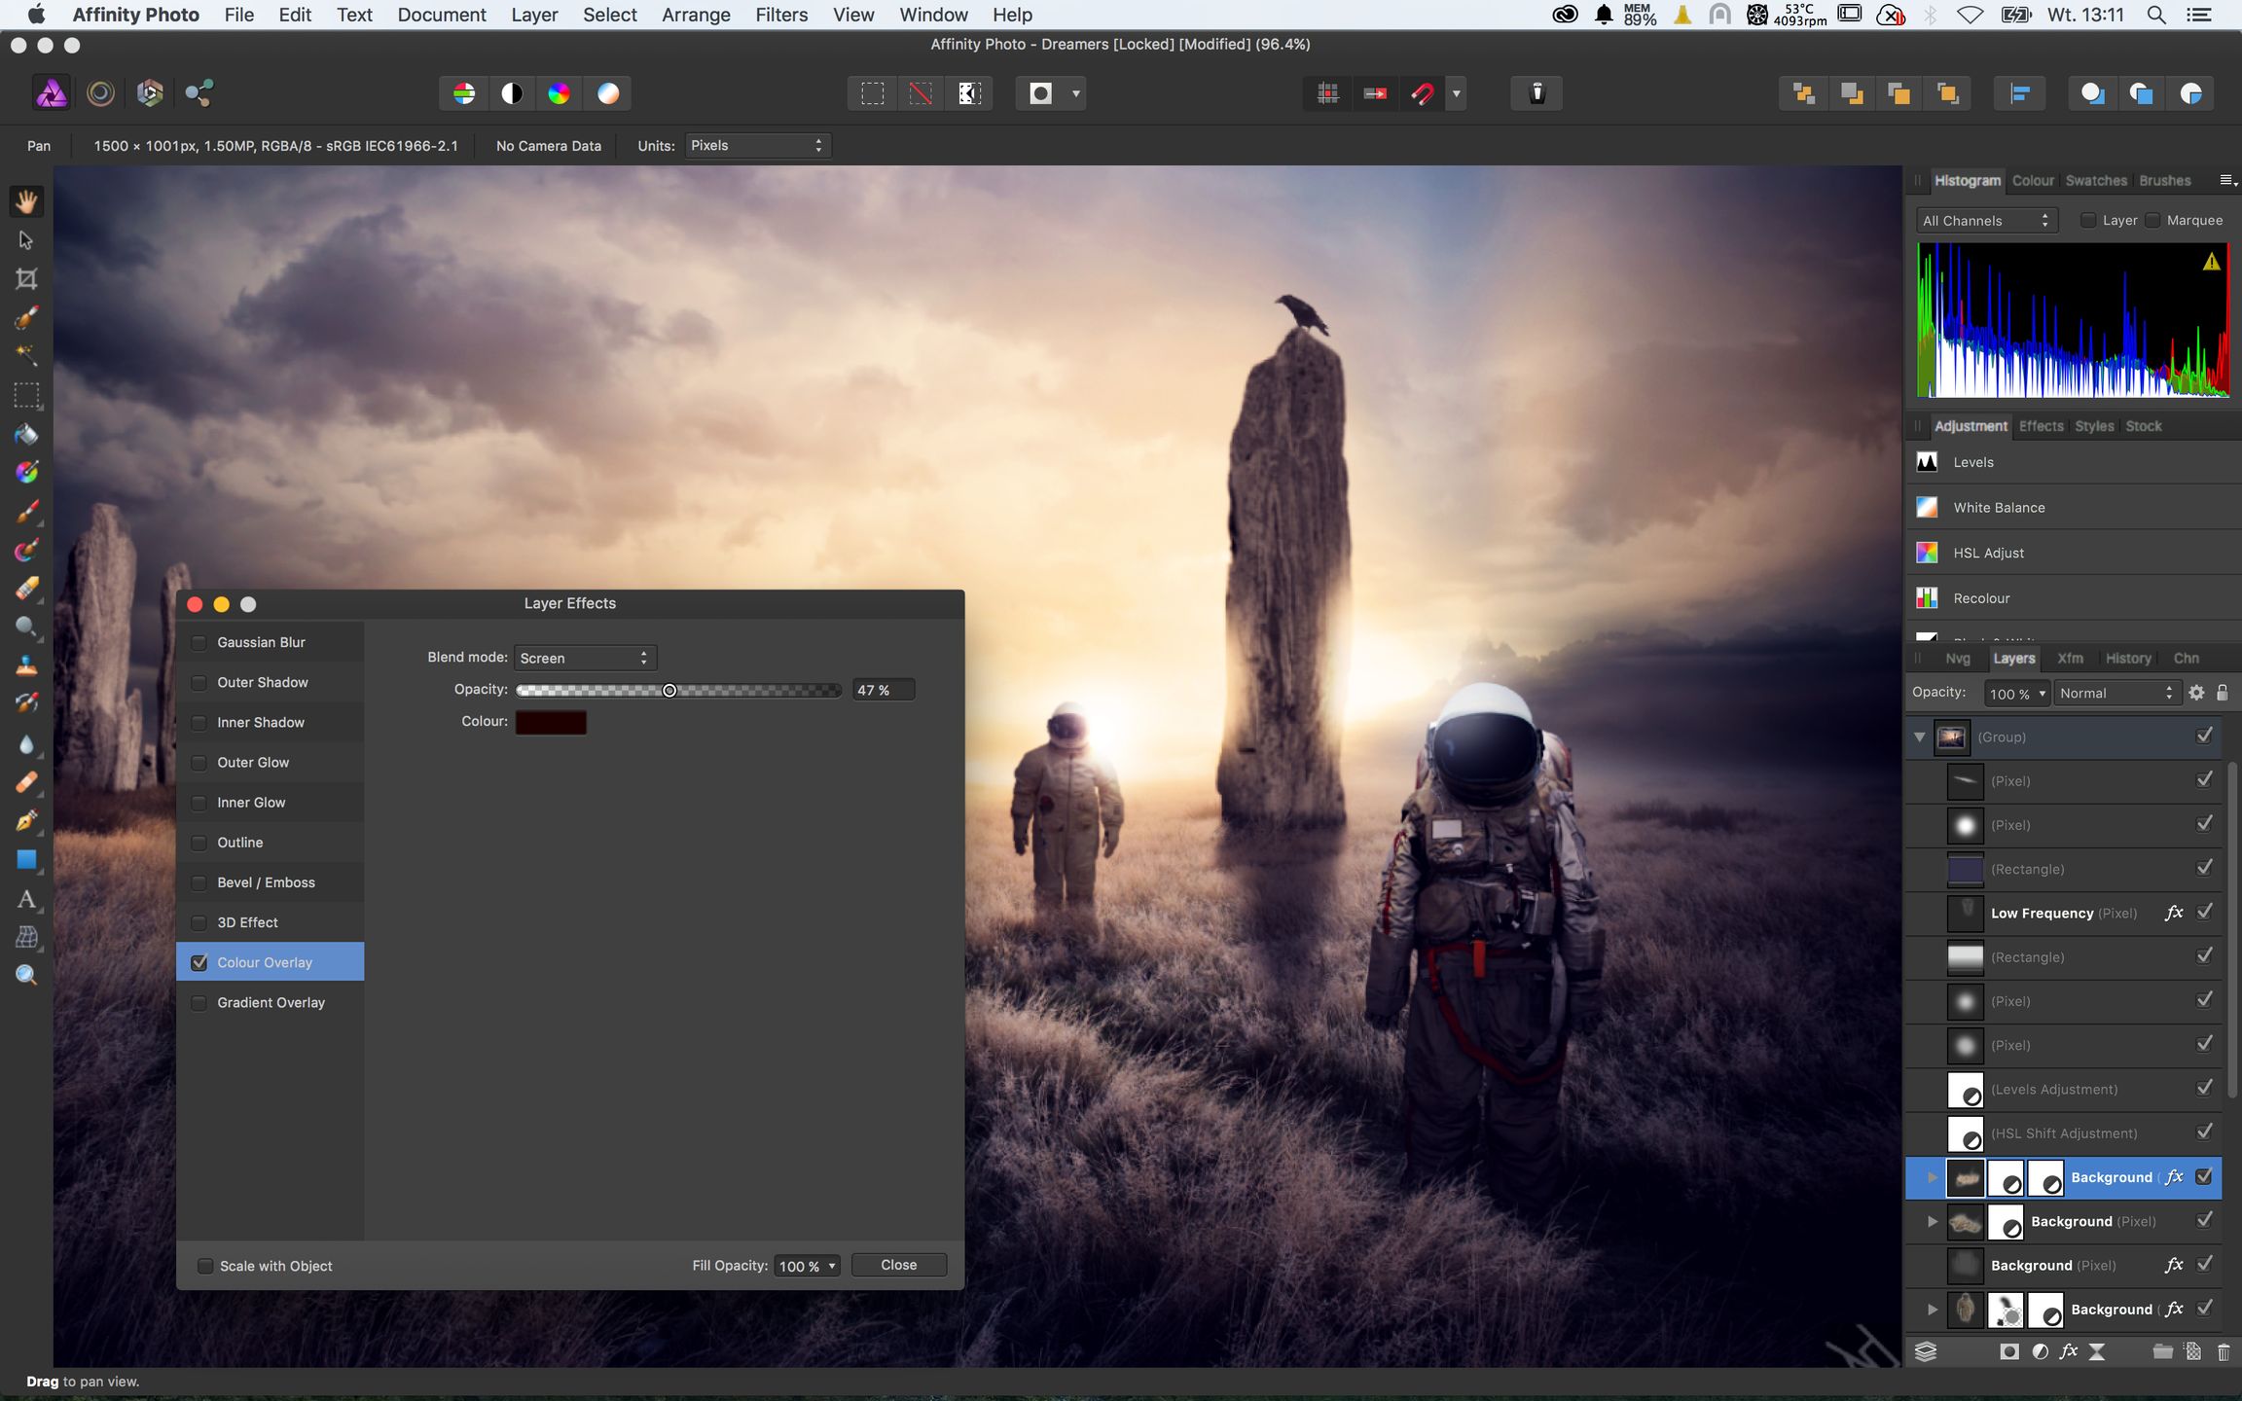The height and width of the screenshot is (1401, 2242).
Task: Switch to the Export persona
Action: 199,93
